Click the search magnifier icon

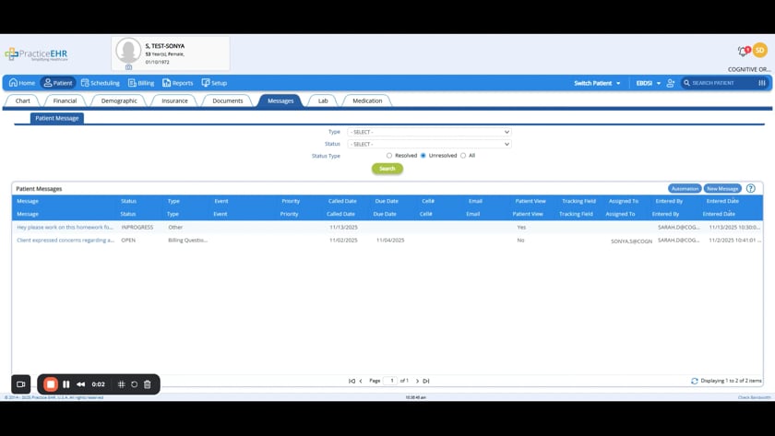(x=686, y=83)
